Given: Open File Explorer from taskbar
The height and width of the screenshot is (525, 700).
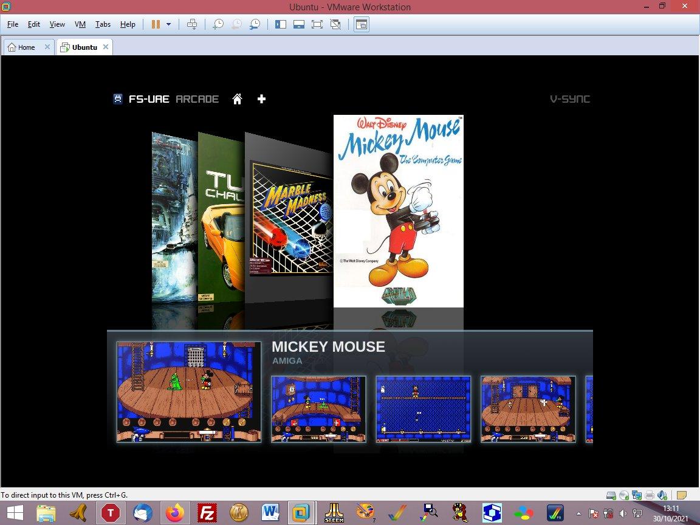Looking at the screenshot, I should tap(46, 513).
